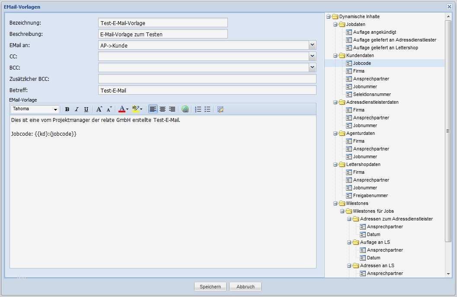Select Datum under Auflage an LS
Image resolution: width=457 pixels, height=297 pixels.
coord(374,258)
